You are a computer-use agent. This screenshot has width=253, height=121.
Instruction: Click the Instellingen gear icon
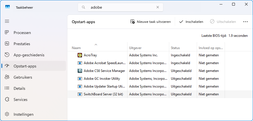click(7, 114)
